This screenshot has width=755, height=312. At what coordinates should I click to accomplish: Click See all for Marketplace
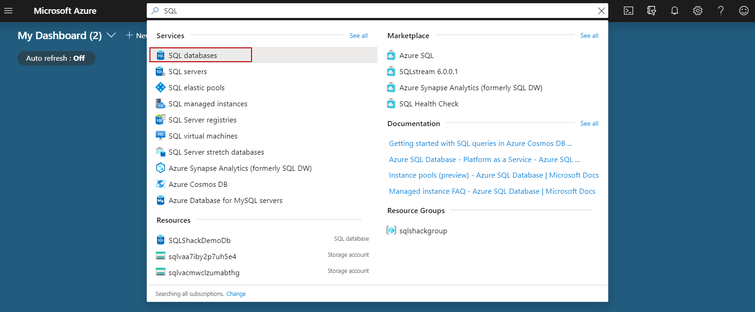click(589, 36)
